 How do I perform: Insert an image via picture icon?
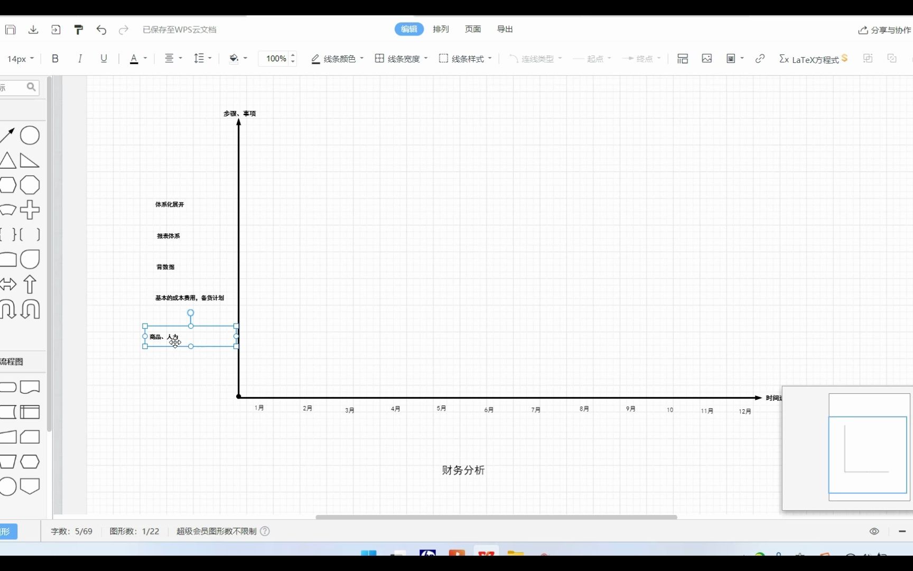(x=707, y=59)
